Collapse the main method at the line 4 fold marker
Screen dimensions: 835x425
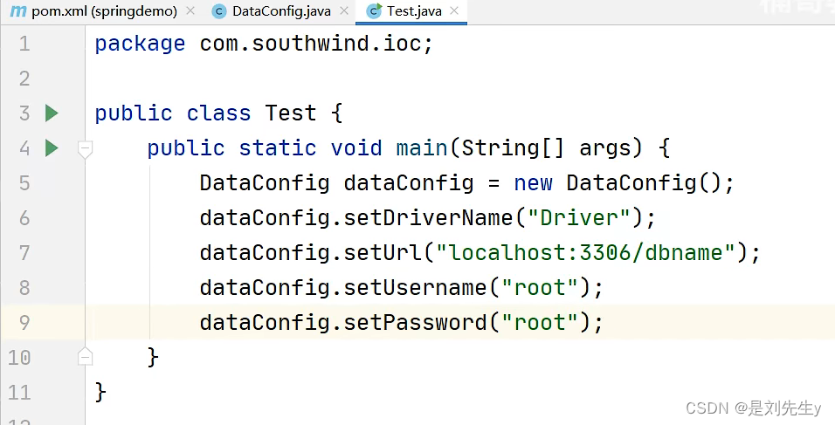pos(86,149)
